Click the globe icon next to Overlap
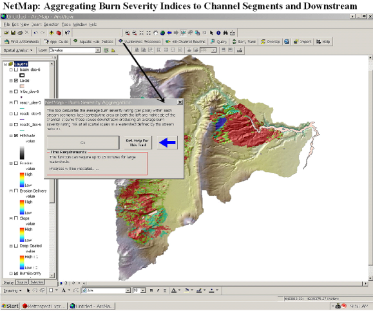The image size is (373, 311). pyautogui.click(x=287, y=42)
